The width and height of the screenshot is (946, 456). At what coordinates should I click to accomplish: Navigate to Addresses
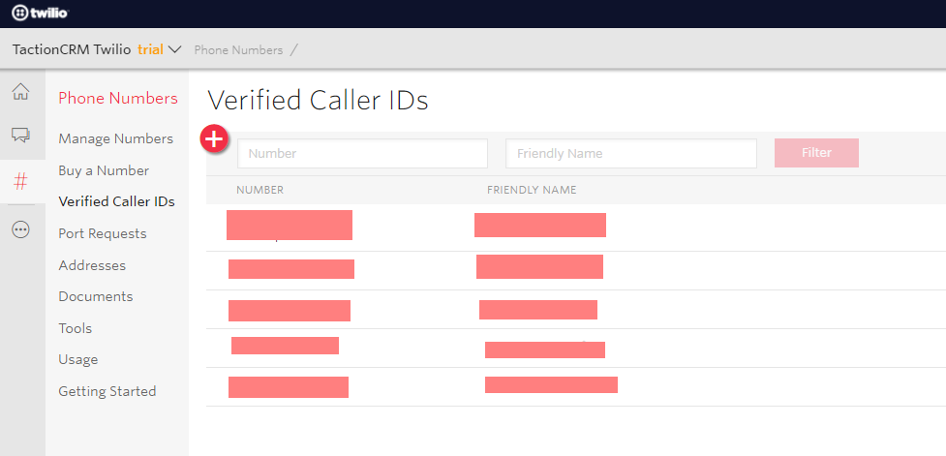[92, 265]
